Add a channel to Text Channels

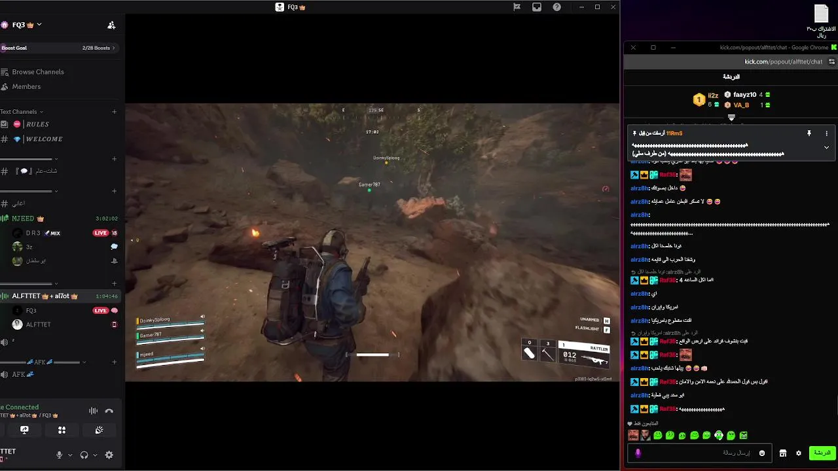(114, 112)
